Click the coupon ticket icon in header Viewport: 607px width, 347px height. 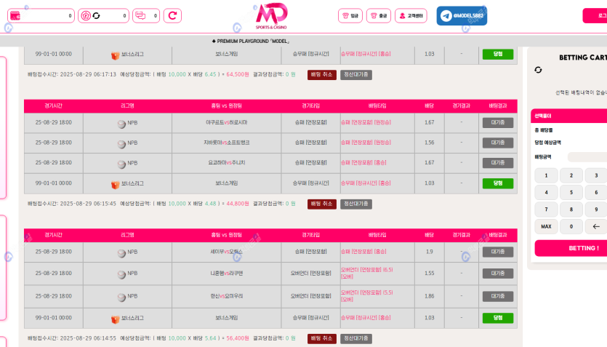140,15
